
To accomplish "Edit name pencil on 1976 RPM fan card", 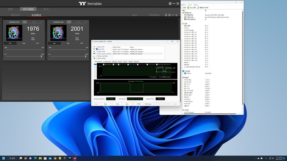I will pyautogui.click(x=41, y=22).
